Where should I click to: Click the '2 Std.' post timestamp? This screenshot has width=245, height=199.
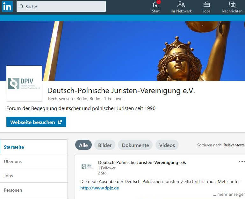click(103, 173)
